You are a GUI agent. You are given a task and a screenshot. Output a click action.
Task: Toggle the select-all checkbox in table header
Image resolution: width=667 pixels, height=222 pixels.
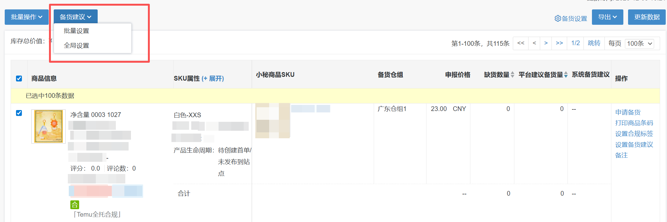coord(19,78)
